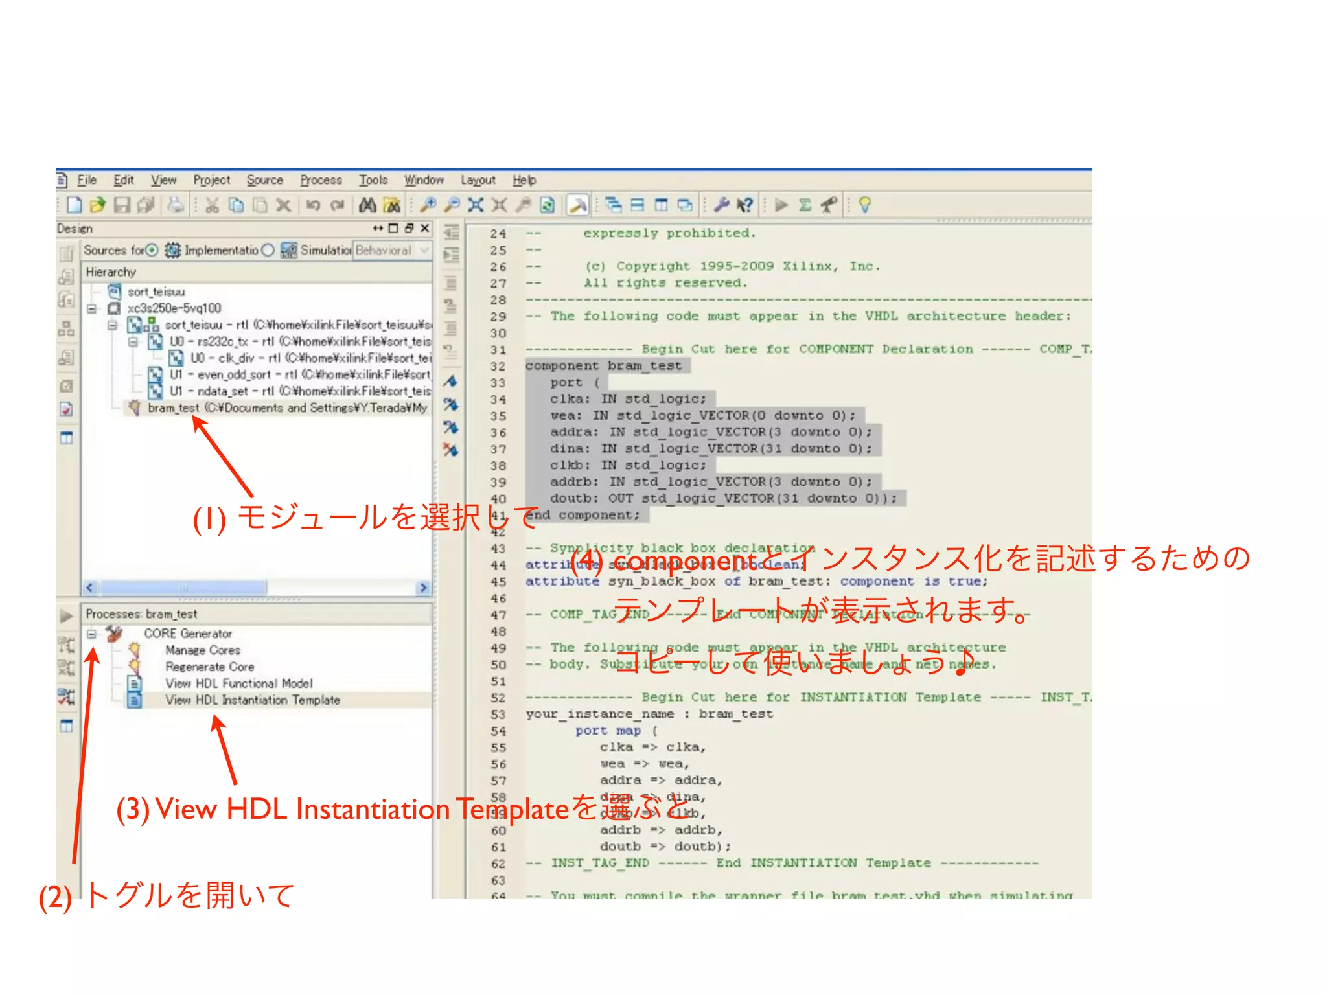Open the Behavioral simulation dropdown
The width and height of the screenshot is (1327, 995).
(392, 250)
